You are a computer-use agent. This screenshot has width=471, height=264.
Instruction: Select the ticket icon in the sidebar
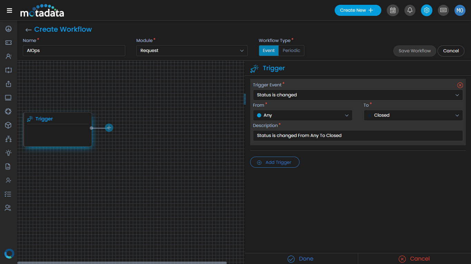[9, 42]
